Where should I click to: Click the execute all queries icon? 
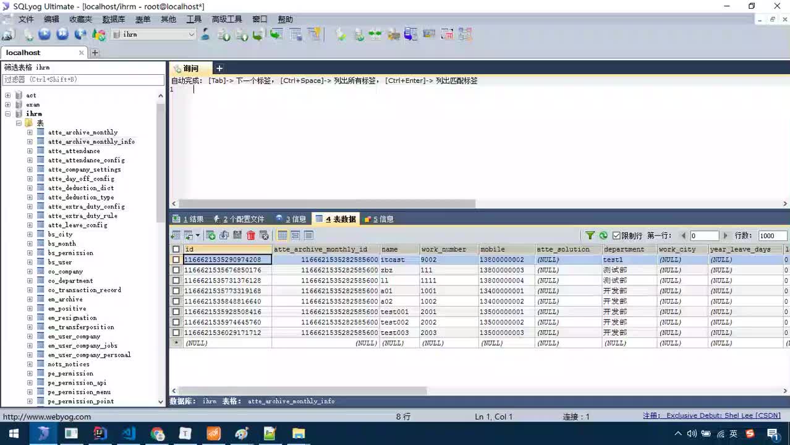pyautogui.click(x=62, y=35)
